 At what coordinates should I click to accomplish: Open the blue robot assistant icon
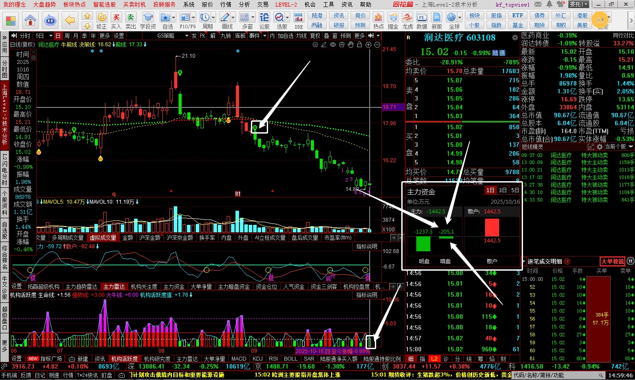50,20
